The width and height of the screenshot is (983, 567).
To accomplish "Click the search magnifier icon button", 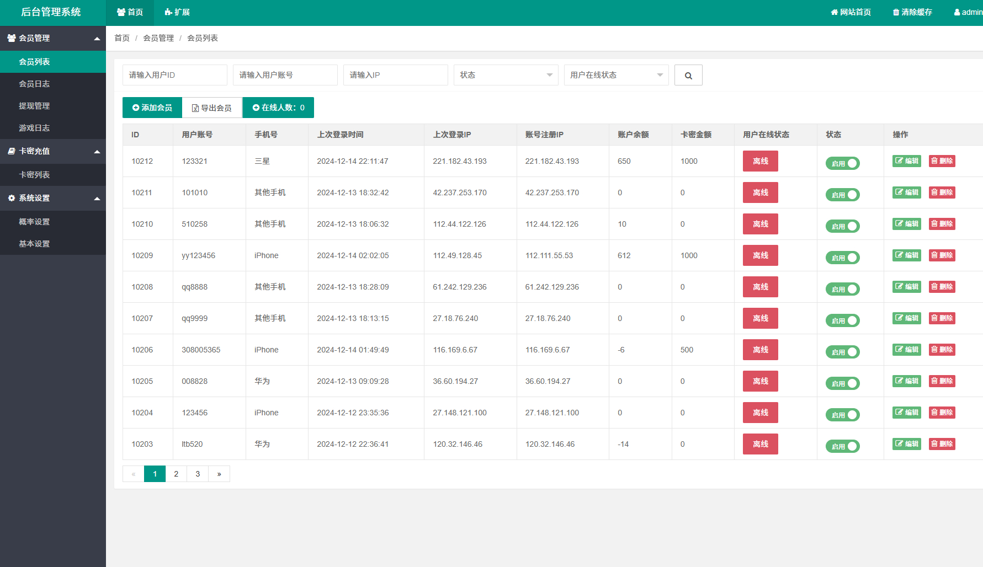I will (x=688, y=76).
